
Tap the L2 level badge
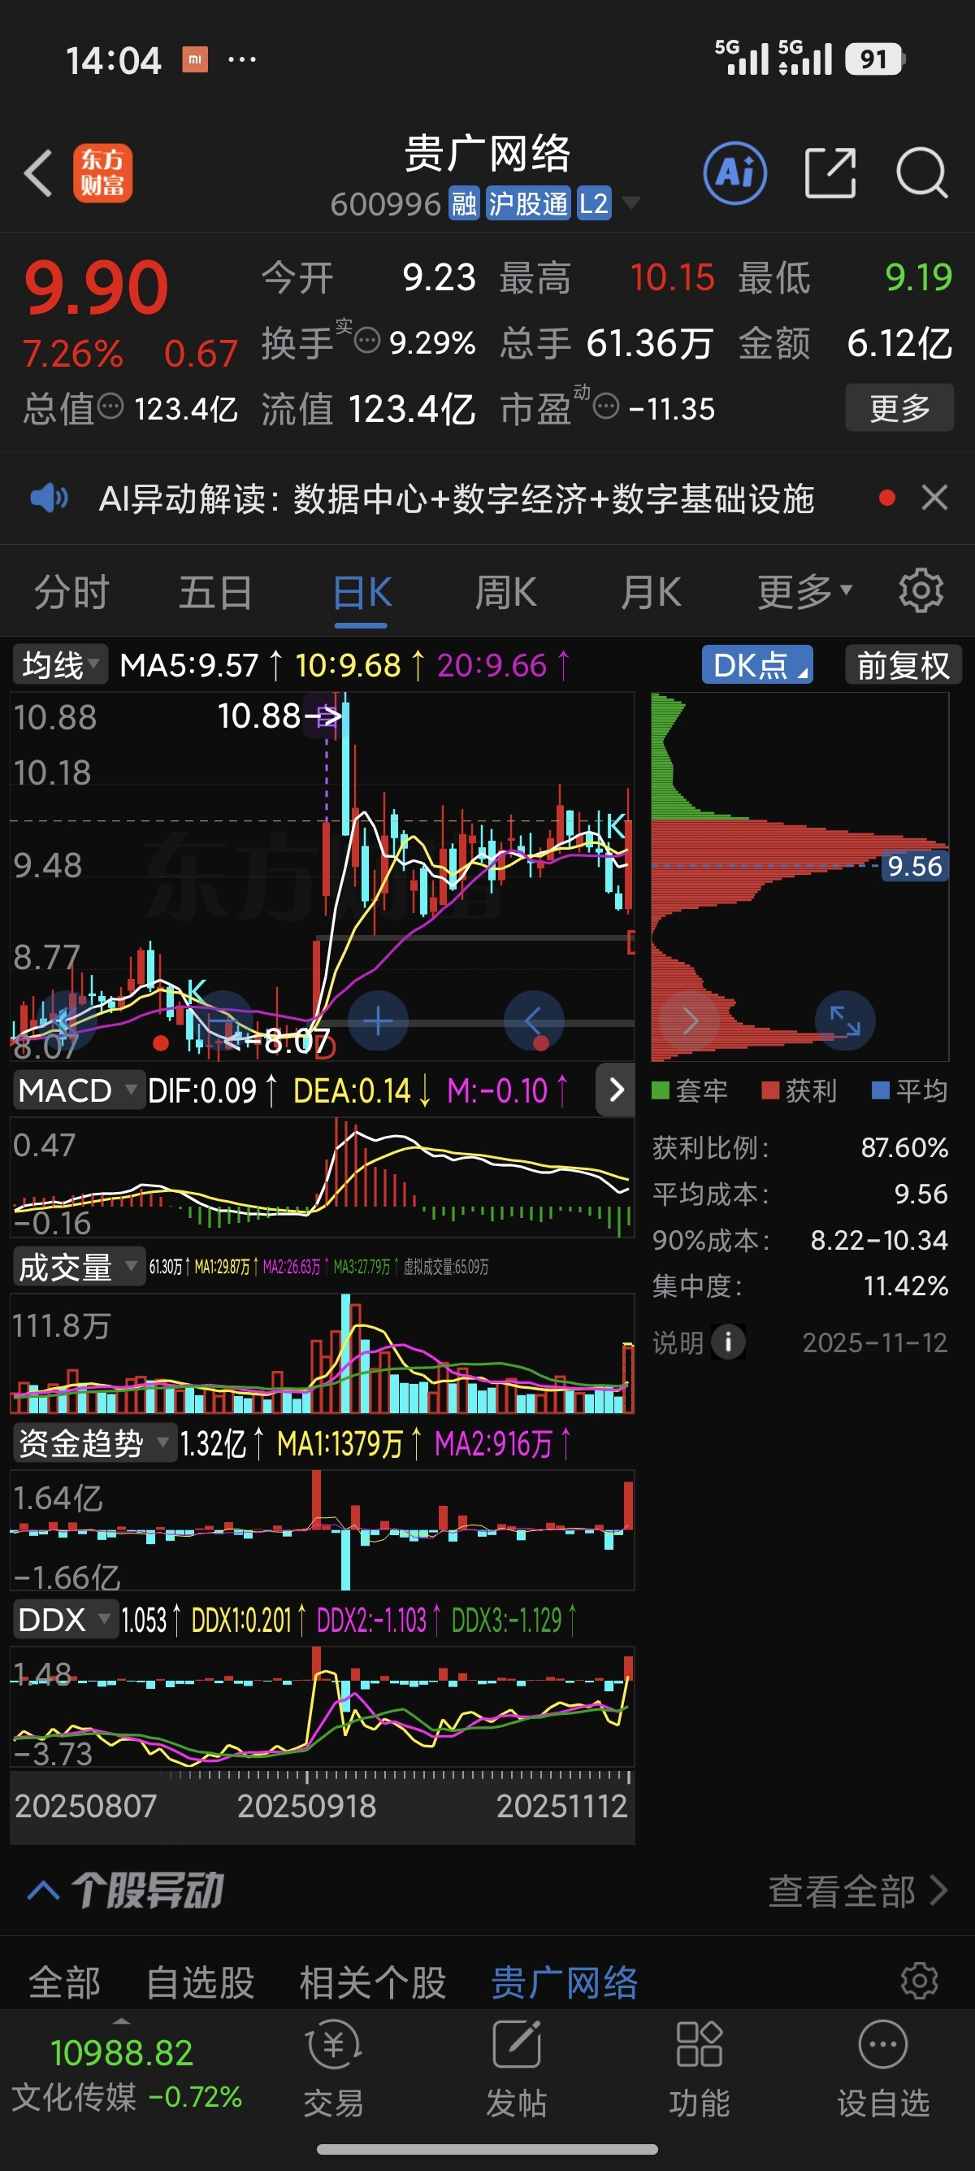click(x=594, y=203)
